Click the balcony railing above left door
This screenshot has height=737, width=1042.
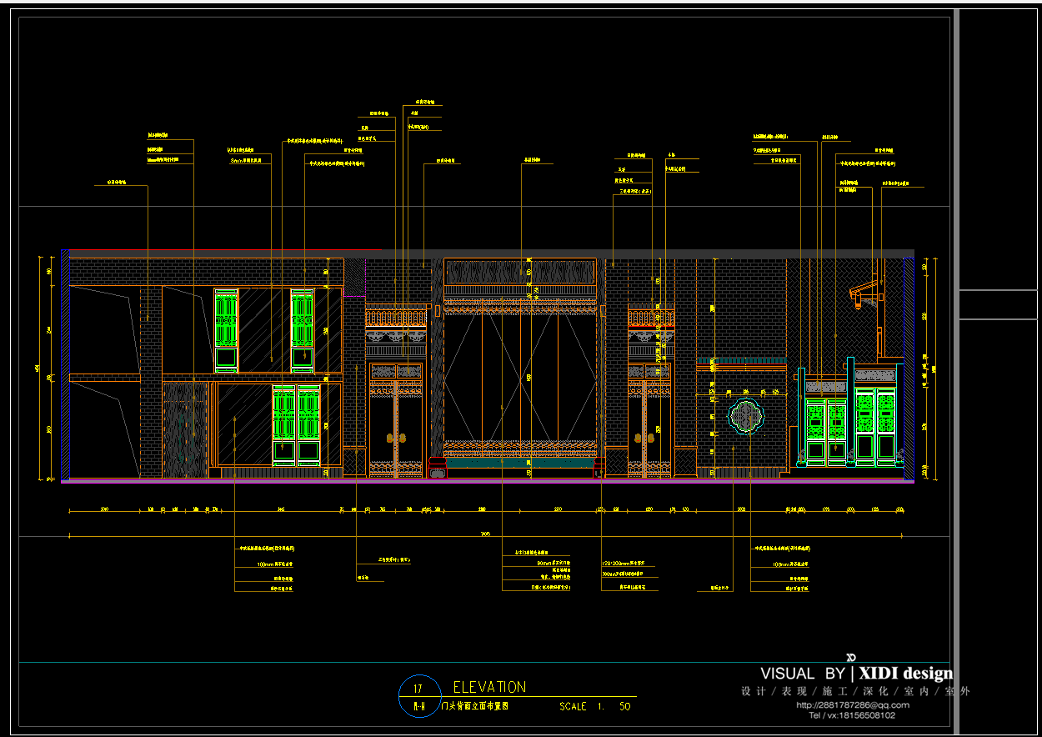pyautogui.click(x=396, y=318)
